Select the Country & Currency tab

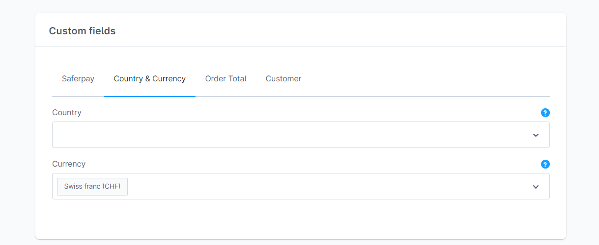point(149,78)
